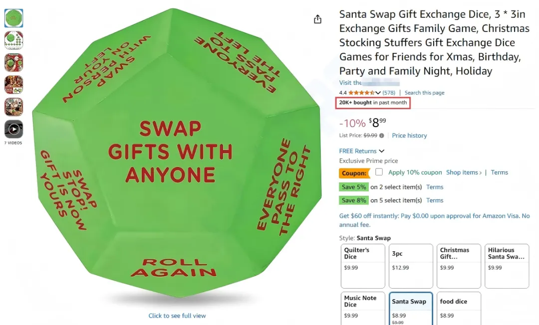Viewport: 539px width, 325px height.
Task: Click the orange star rating icons
Action: pyautogui.click(x=361, y=93)
